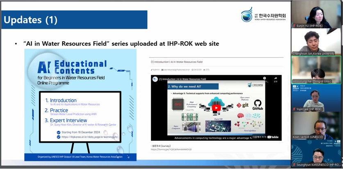Image resolution: width=343 pixels, height=169 pixels.
Task: Open the ihpkorea.or.kr e-learning URL
Action: pos(90,137)
